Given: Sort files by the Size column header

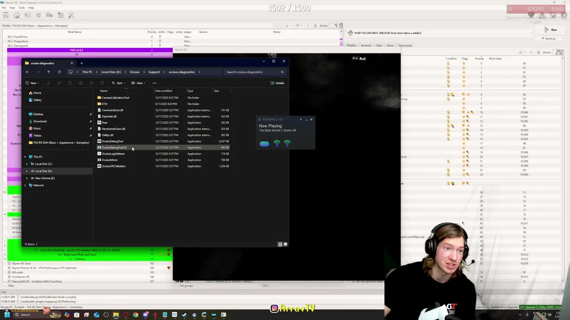Looking at the screenshot, I should [216, 91].
